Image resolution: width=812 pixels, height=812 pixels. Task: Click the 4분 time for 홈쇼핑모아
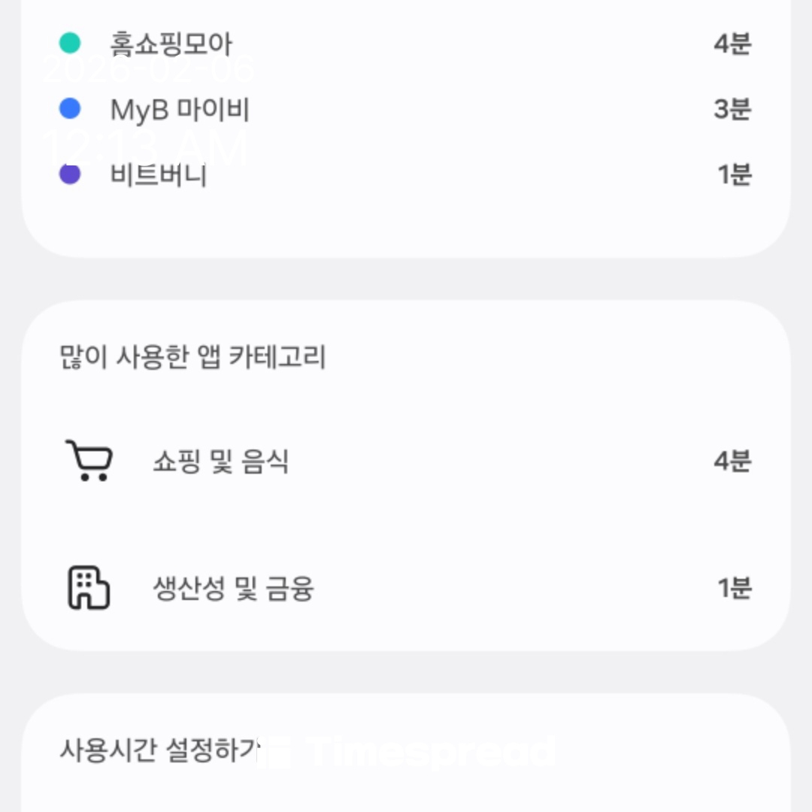click(x=732, y=44)
